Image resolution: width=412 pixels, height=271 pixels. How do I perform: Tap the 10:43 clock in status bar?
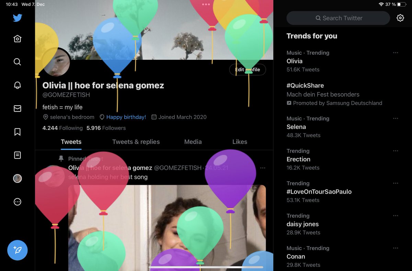tap(12, 4)
